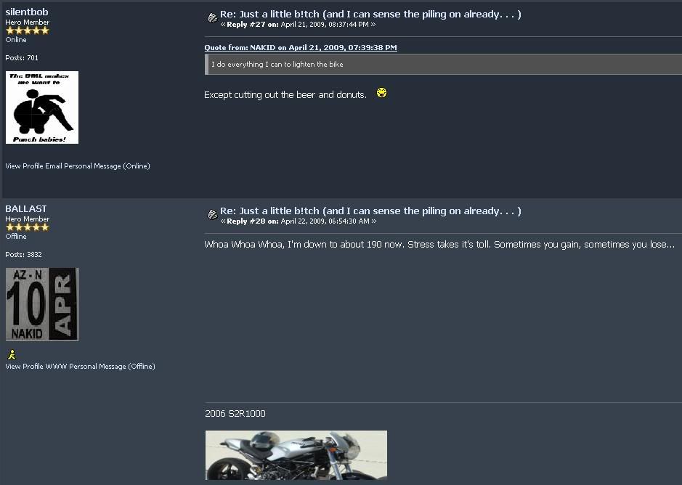The width and height of the screenshot is (682, 485).
Task: Open the BALLAST username link
Action: tap(26, 209)
